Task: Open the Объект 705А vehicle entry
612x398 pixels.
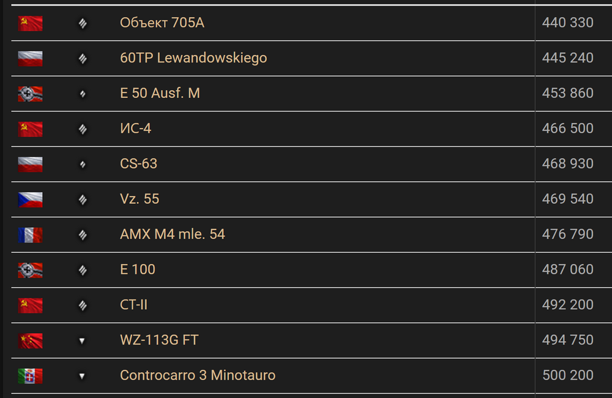Action: (162, 23)
